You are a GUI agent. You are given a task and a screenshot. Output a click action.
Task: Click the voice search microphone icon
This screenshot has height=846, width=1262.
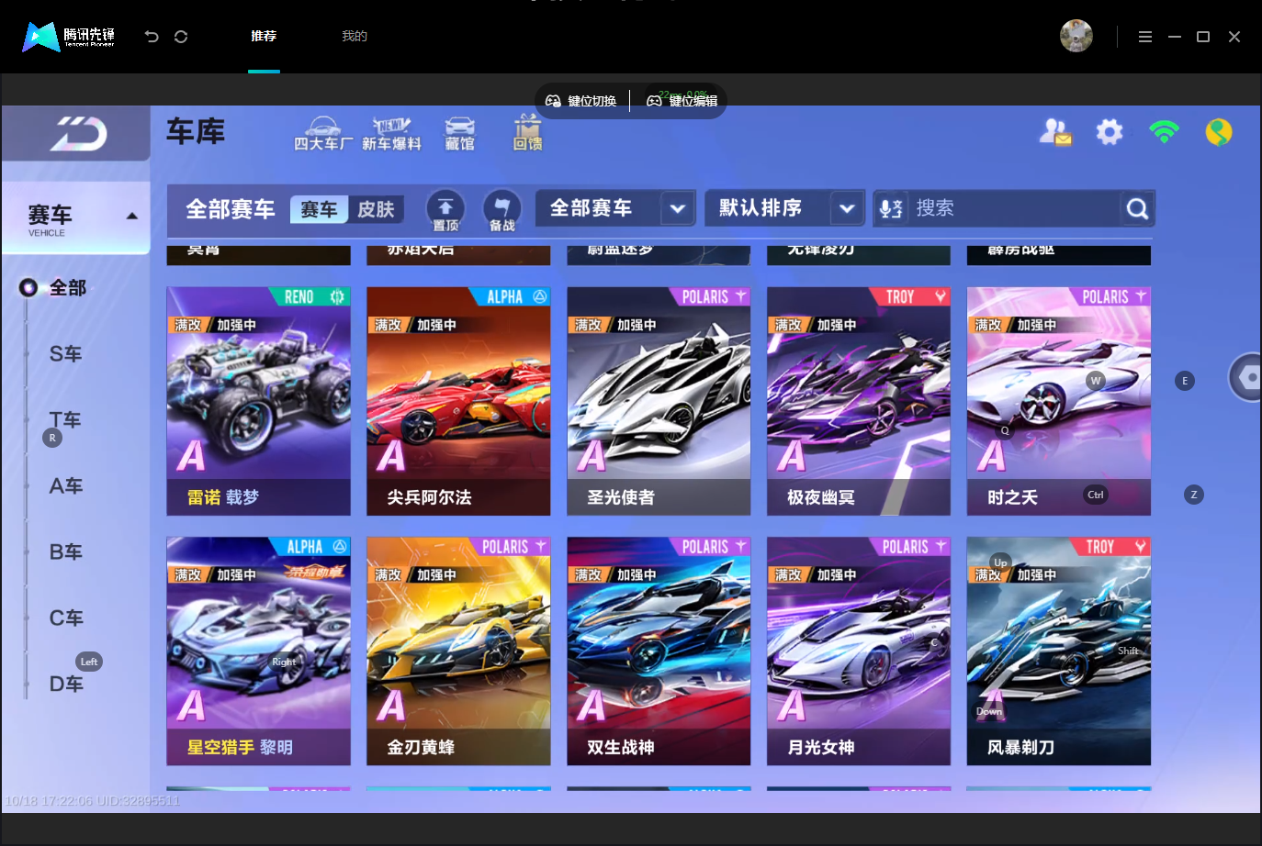pyautogui.click(x=890, y=209)
